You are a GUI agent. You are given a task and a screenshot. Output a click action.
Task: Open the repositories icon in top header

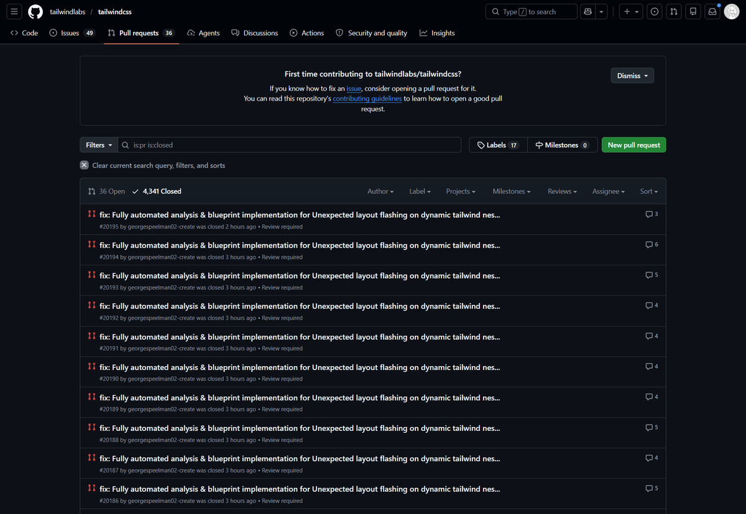693,12
